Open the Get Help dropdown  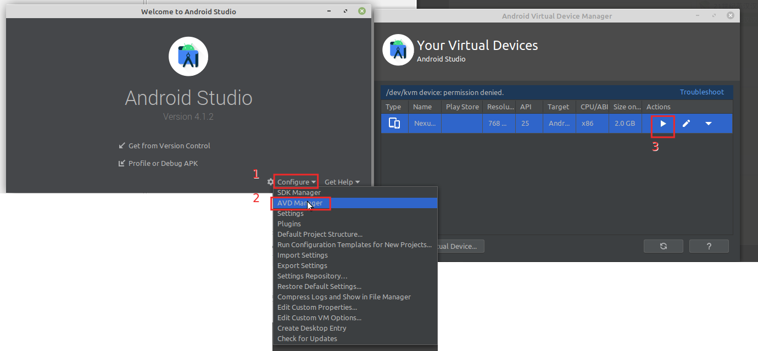point(342,182)
